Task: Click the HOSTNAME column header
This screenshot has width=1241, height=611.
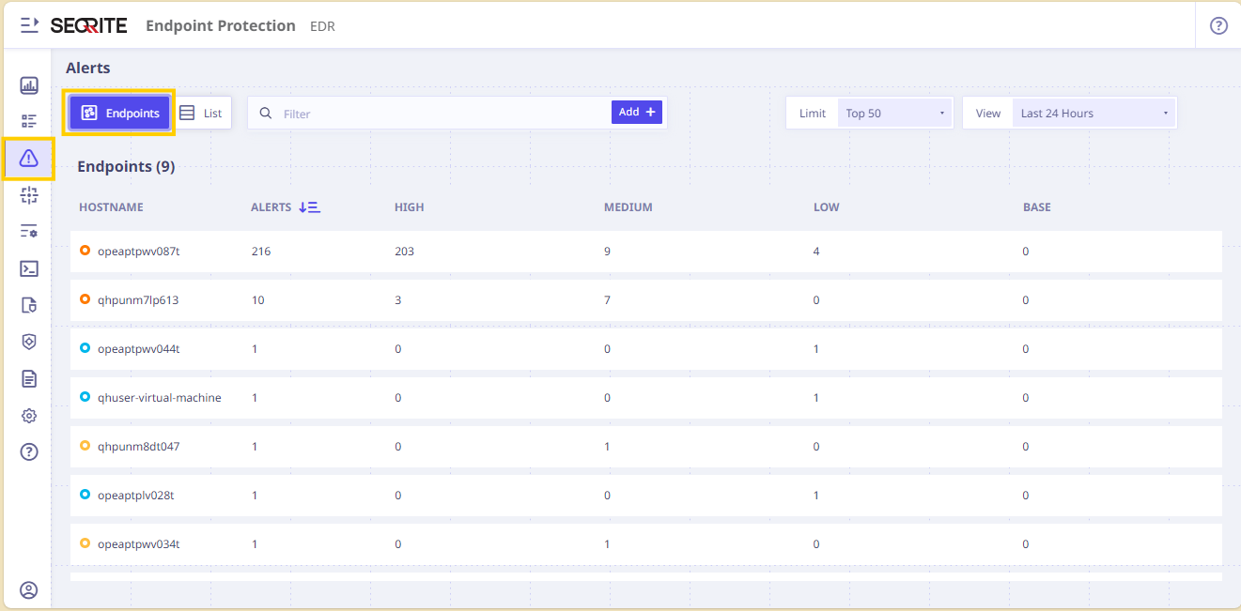Action: click(111, 207)
